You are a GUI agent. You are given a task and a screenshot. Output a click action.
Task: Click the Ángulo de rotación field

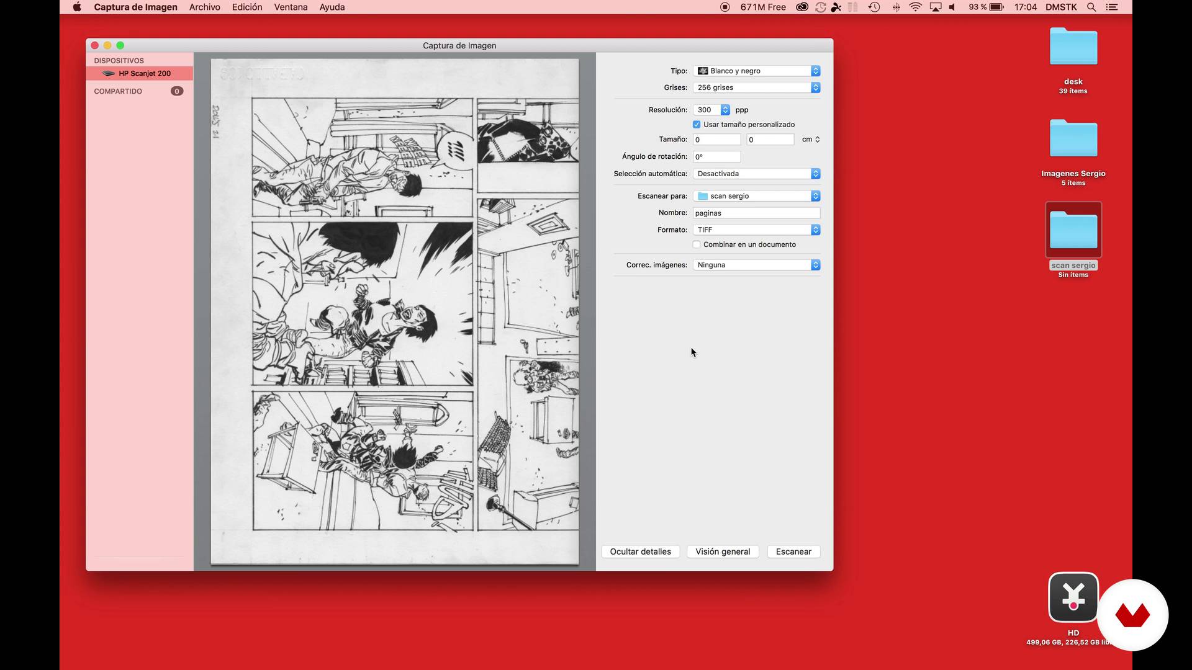pyautogui.click(x=717, y=157)
